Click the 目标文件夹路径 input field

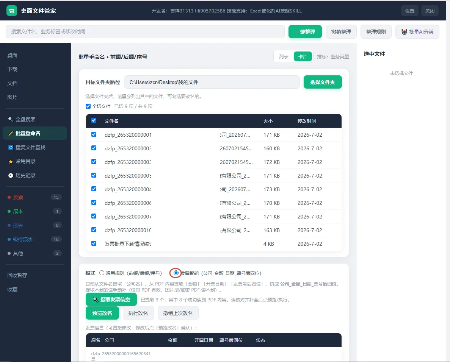click(212, 82)
